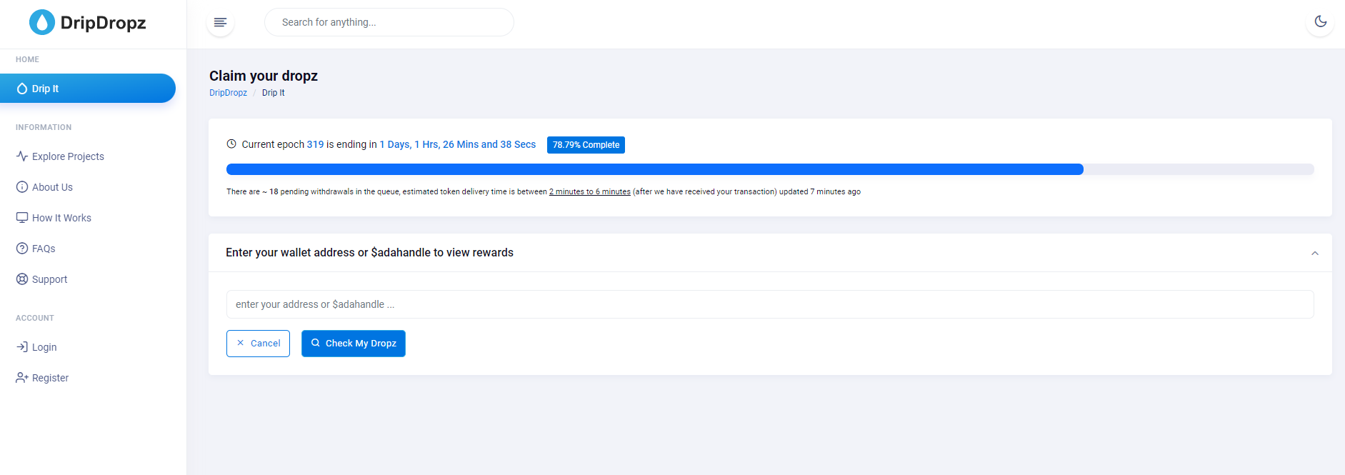Click the Drip It droplet icon in the sidebar
The width and height of the screenshot is (1345, 475).
tap(22, 89)
